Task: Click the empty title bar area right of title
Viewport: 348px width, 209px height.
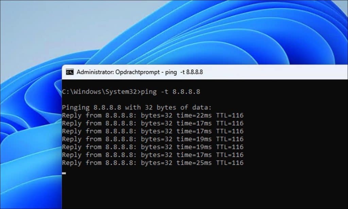Action: click(x=272, y=72)
